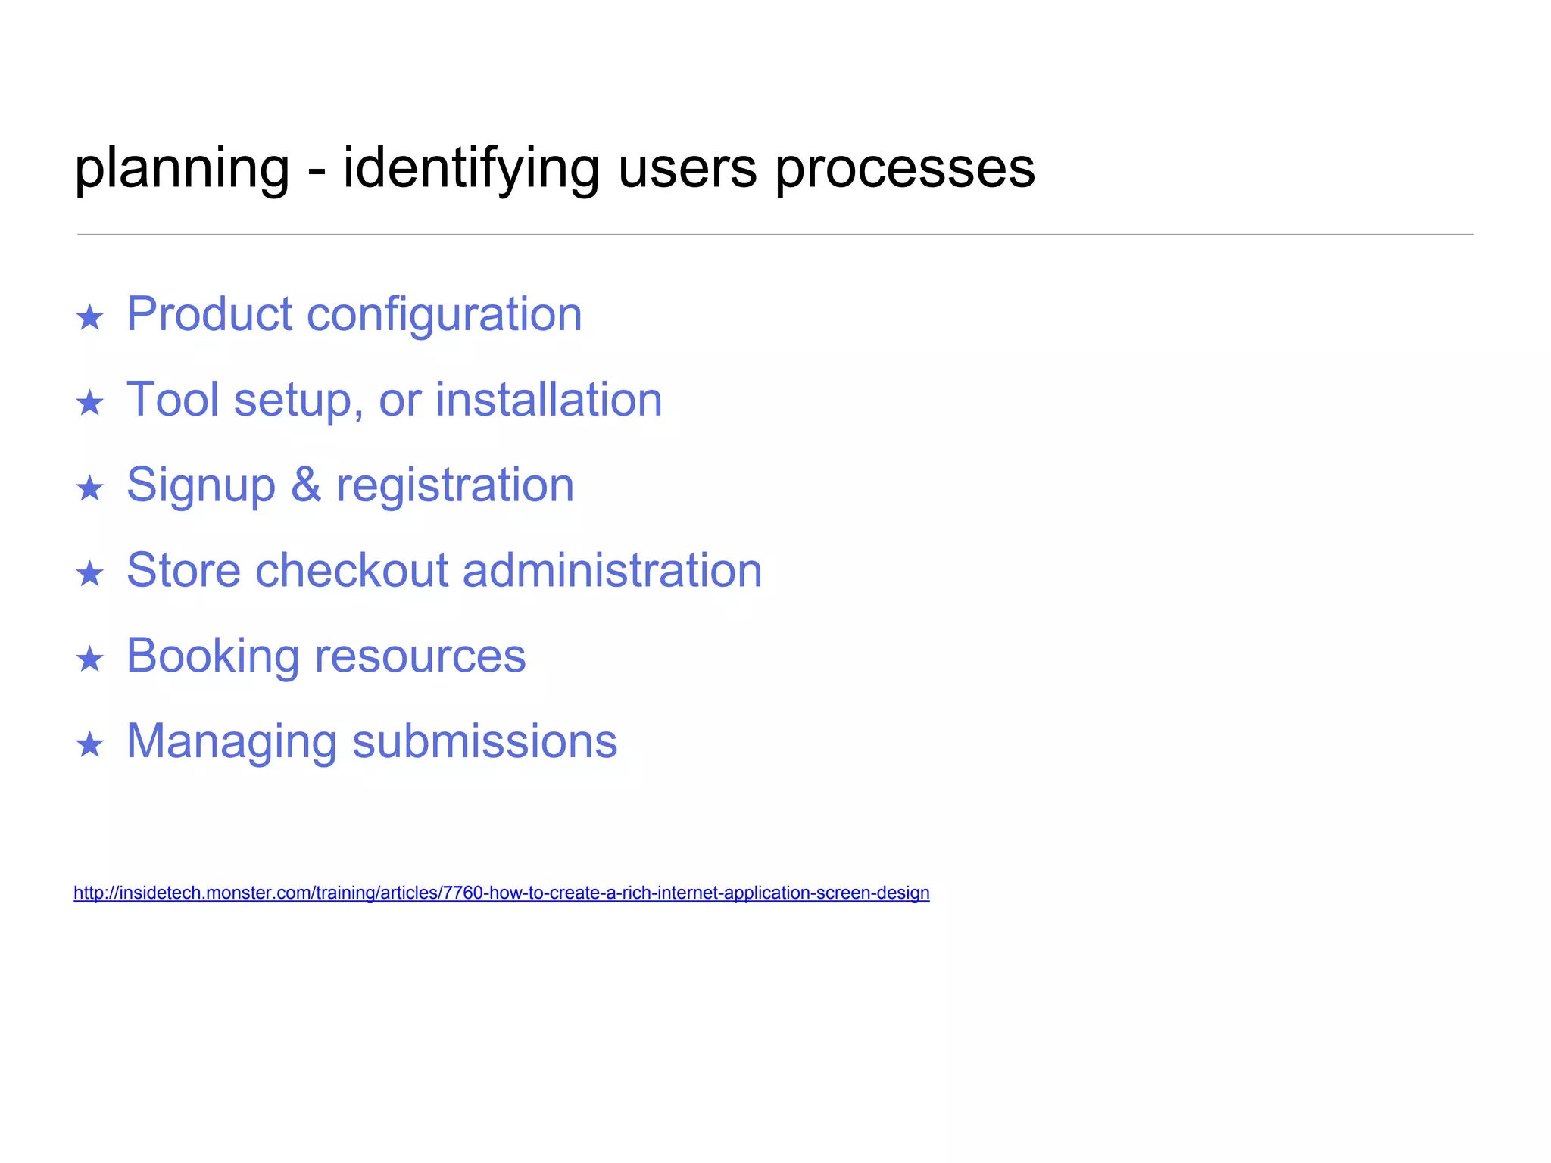Click the 'Managing submissions' bullet text
Viewport: 1551px width, 1163px height.
point(372,741)
